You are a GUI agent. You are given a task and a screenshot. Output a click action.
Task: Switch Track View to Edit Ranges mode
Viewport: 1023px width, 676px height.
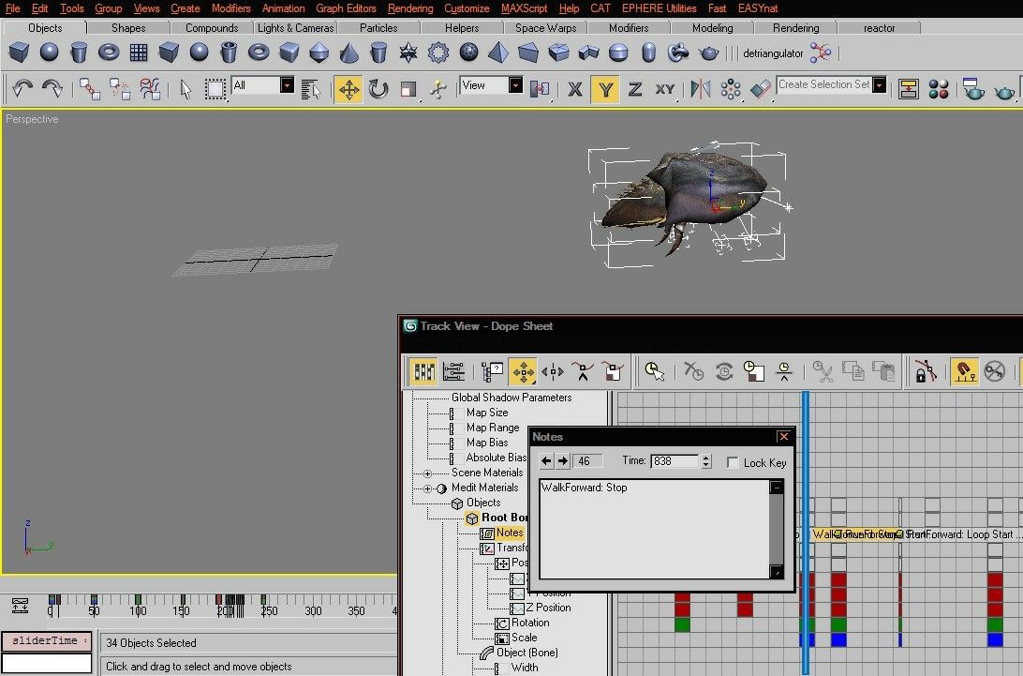click(453, 371)
